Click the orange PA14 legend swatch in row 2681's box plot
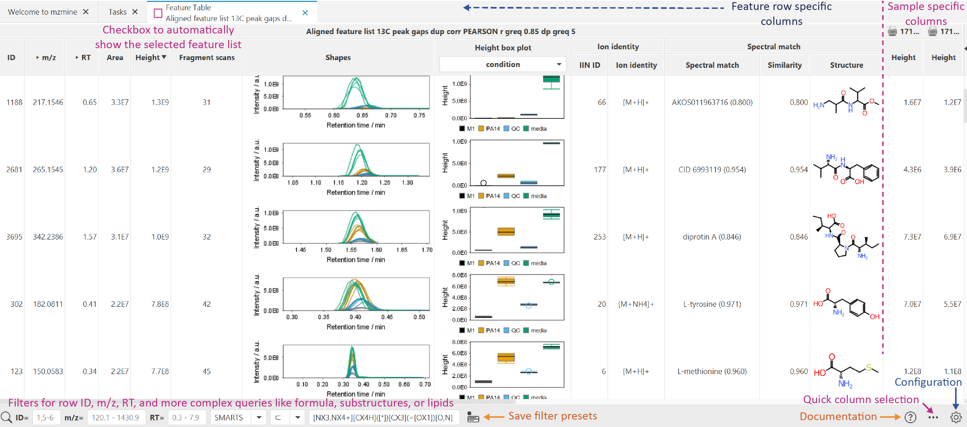This screenshot has width=967, height=427. click(481, 196)
